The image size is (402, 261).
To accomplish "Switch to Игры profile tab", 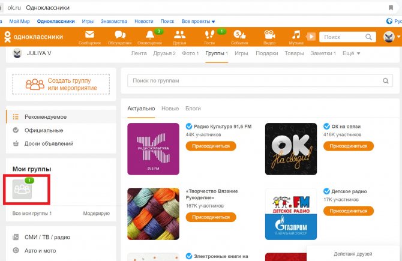I will (x=241, y=53).
